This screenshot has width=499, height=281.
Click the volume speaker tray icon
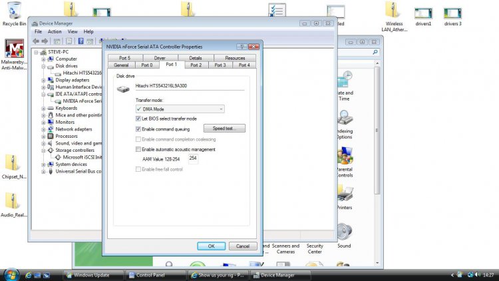[477, 274]
